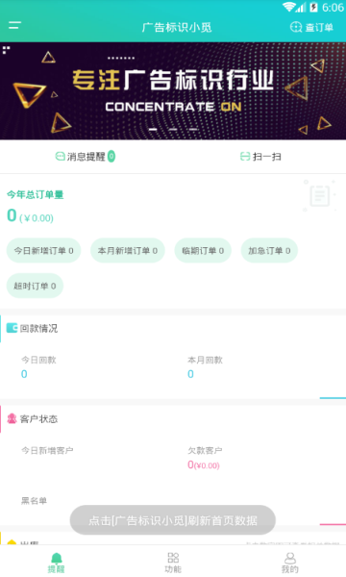
Task: Tap the advertising banner image
Action: click(x=173, y=91)
